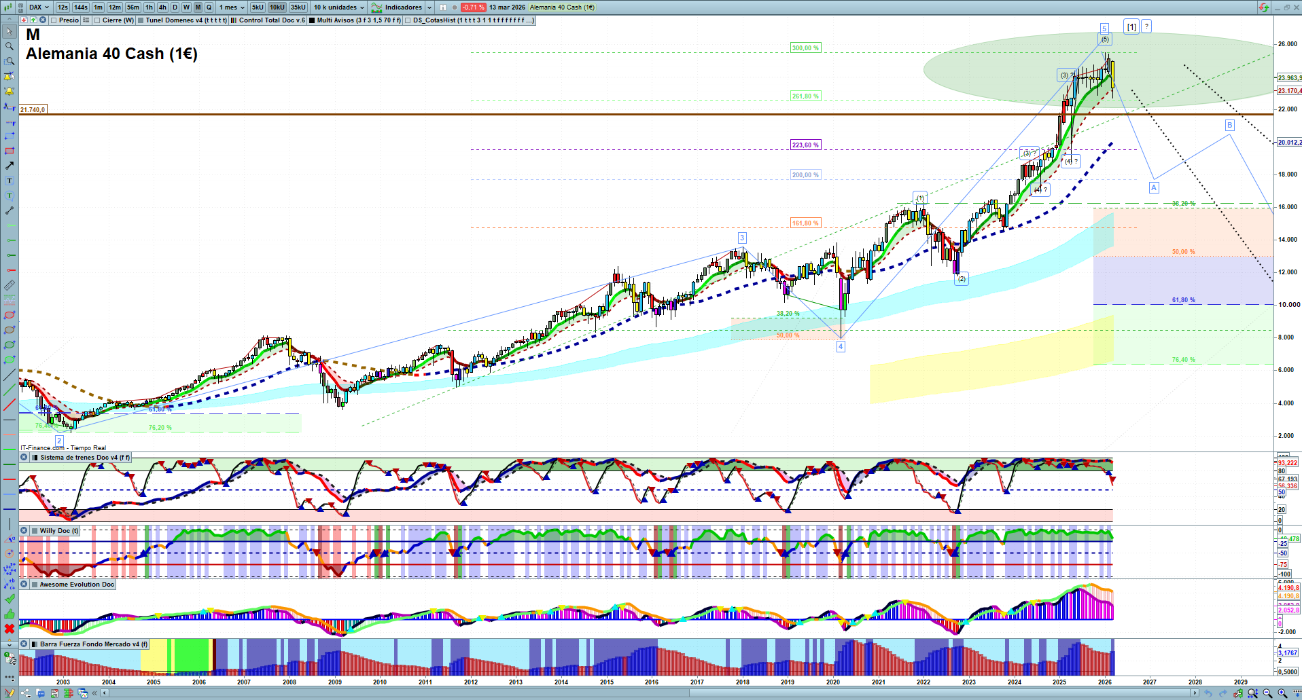Switch to 4h timeframe
1302x700 pixels.
coord(162,7)
